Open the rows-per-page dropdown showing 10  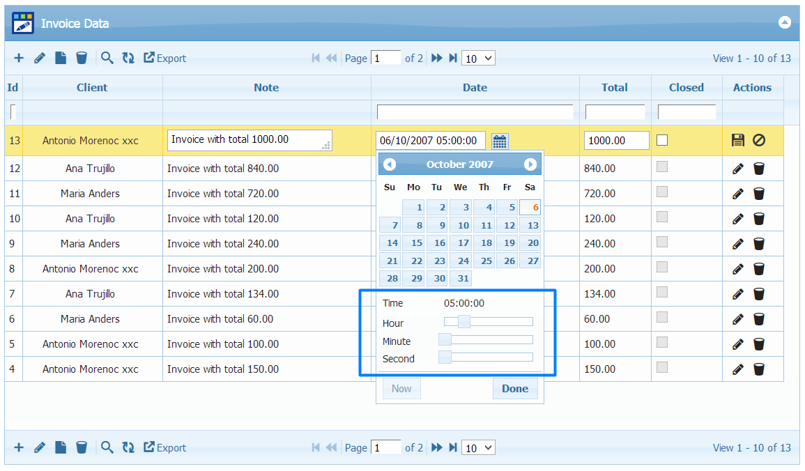[478, 58]
